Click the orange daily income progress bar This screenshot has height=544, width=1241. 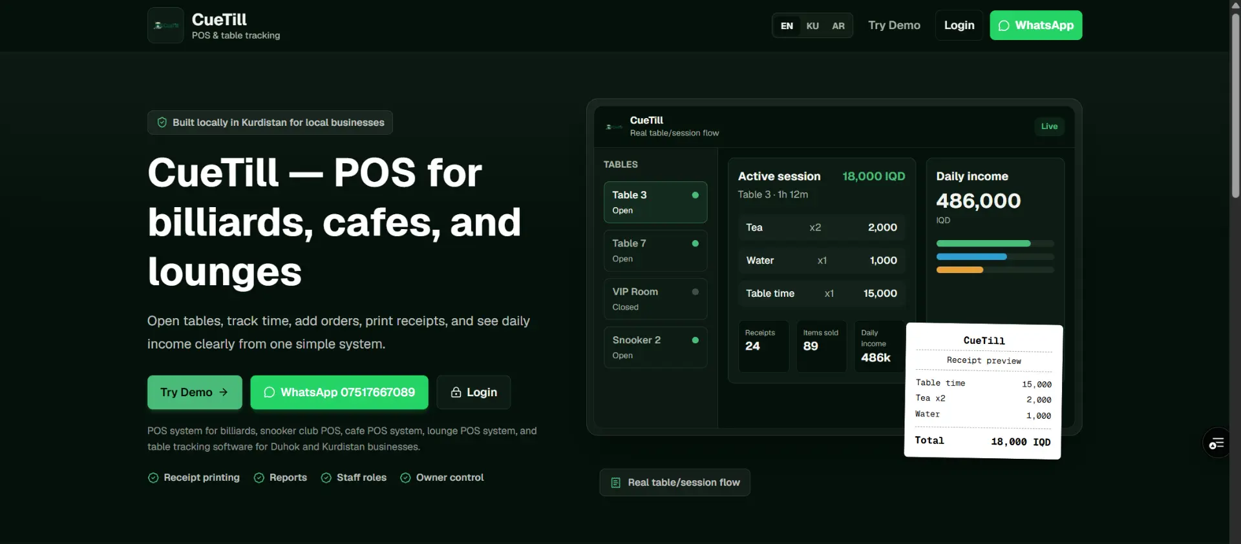tap(960, 270)
